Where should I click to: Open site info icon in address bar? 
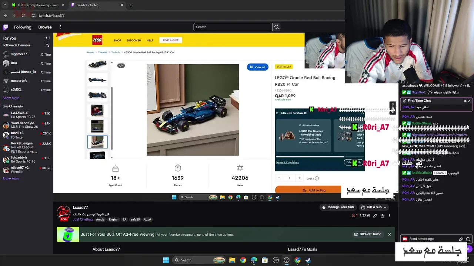[34, 16]
